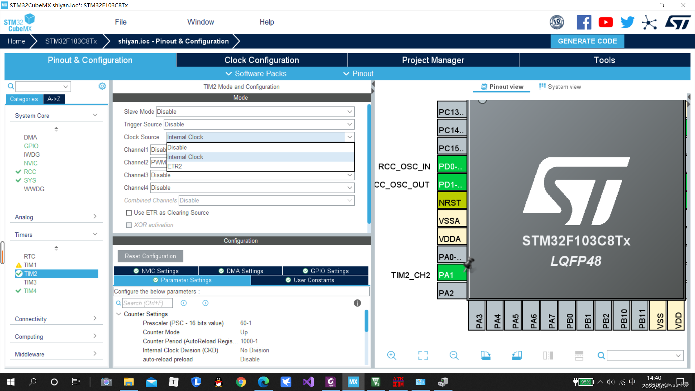
Task: Open Visual Studio from taskbar
Action: 308,382
